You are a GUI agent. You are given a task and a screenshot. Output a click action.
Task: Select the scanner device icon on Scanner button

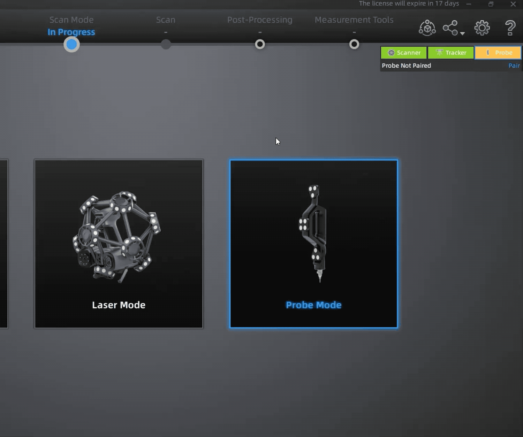click(392, 53)
